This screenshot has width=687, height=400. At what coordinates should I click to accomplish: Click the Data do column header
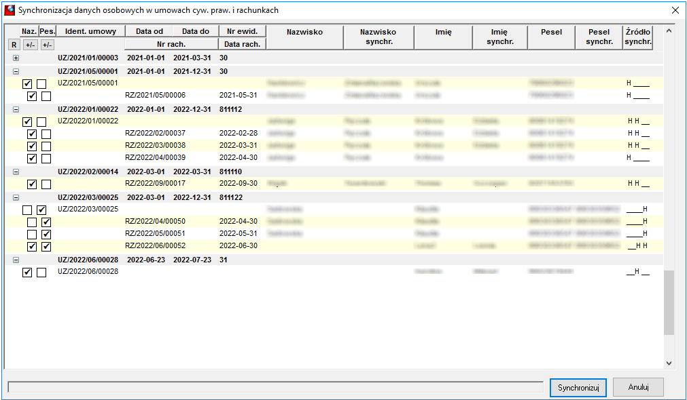196,31
